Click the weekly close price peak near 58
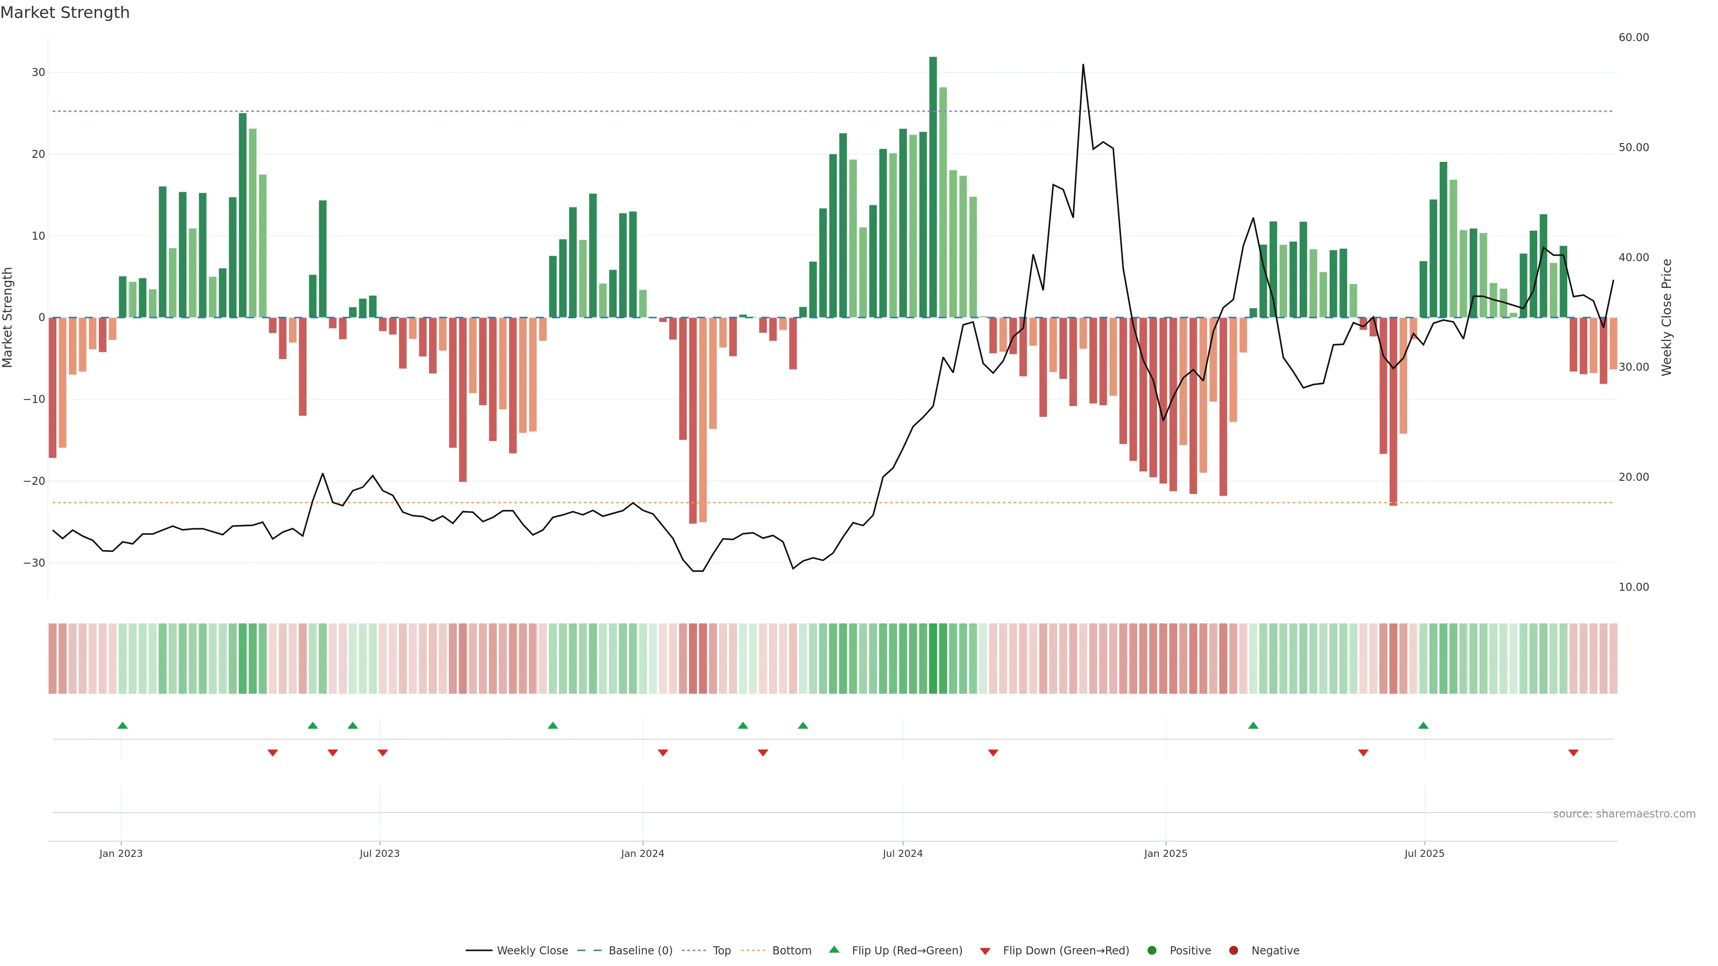The height and width of the screenshot is (966, 1718). coord(1082,65)
